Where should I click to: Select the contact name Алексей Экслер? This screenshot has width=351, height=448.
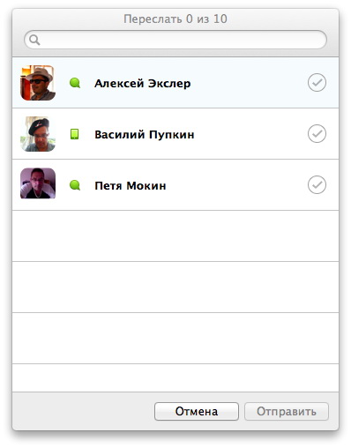click(x=143, y=84)
